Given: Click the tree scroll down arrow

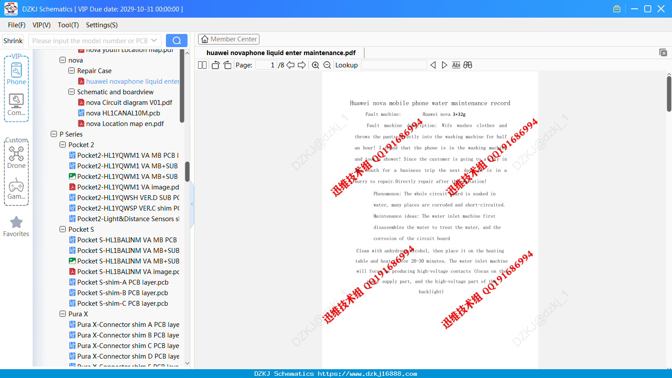Looking at the screenshot, I should (187, 363).
